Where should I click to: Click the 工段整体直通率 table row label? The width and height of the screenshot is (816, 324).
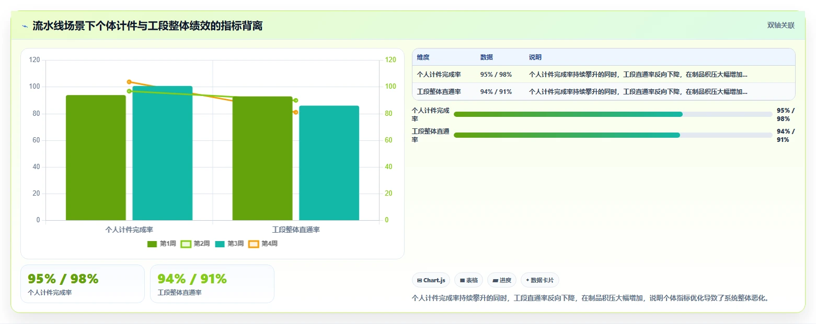coord(439,92)
